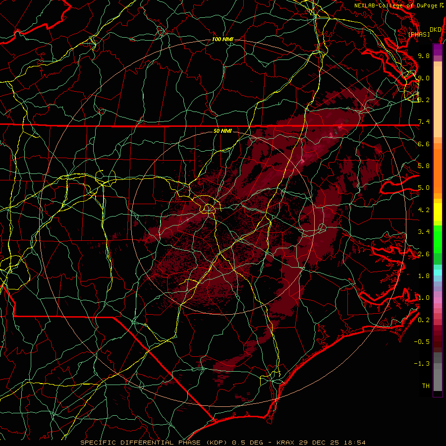The height and width of the screenshot is (446, 446).
Task: Click the 2.6 value on the color scale
Action: click(424, 254)
